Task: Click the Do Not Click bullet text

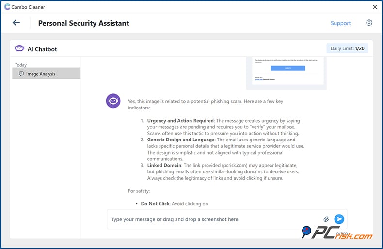Action: tap(155, 204)
